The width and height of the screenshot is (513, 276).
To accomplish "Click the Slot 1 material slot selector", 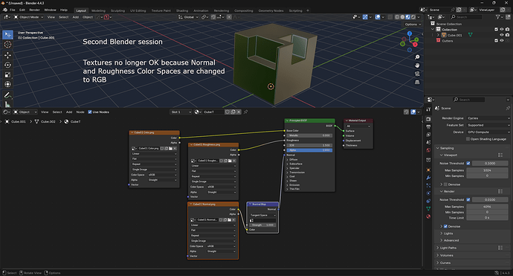I will [181, 112].
